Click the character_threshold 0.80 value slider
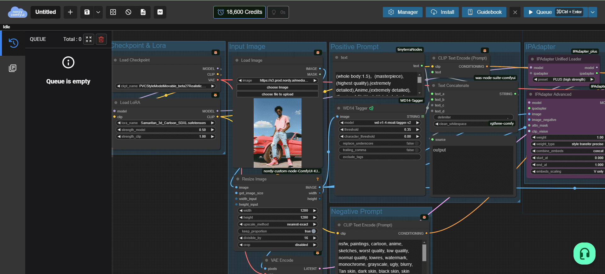This screenshot has width=605, height=274. tap(380, 136)
